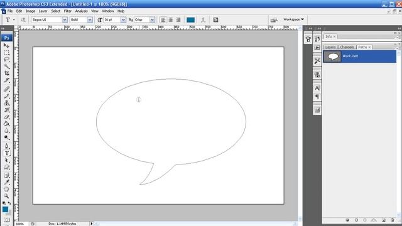Select the Magic Wand tool

(x=7, y=67)
